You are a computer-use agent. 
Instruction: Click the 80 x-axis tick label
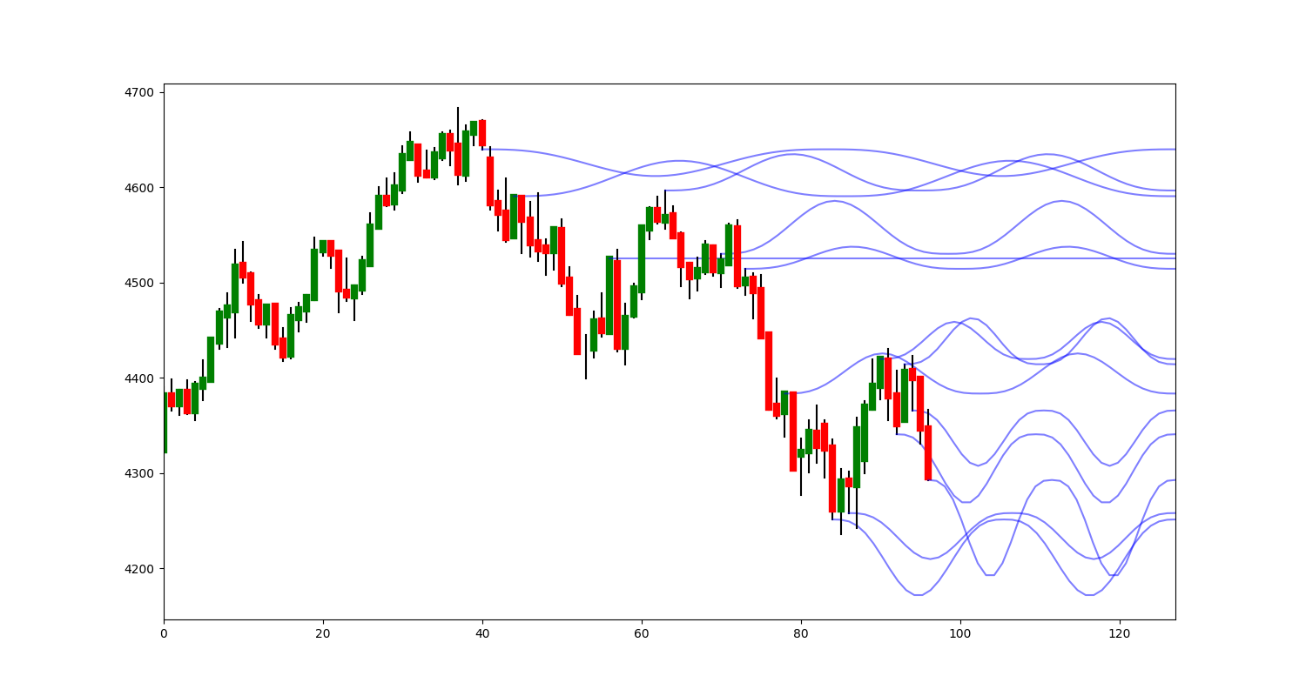[801, 635]
